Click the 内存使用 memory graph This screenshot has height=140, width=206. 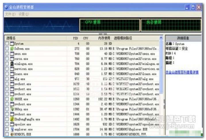click(171, 25)
